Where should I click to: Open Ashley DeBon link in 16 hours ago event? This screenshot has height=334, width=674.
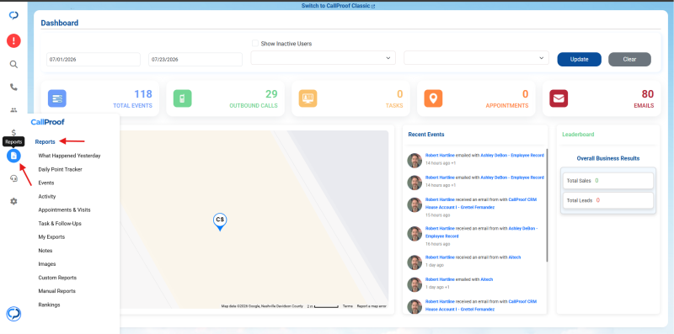[481, 232]
